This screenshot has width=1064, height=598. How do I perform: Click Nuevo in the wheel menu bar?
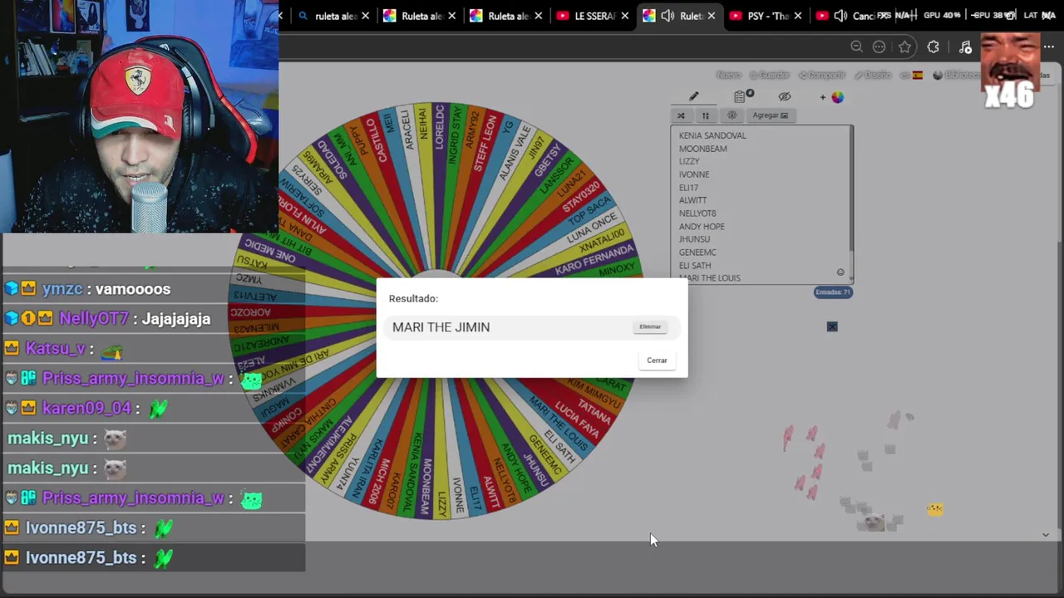click(728, 75)
